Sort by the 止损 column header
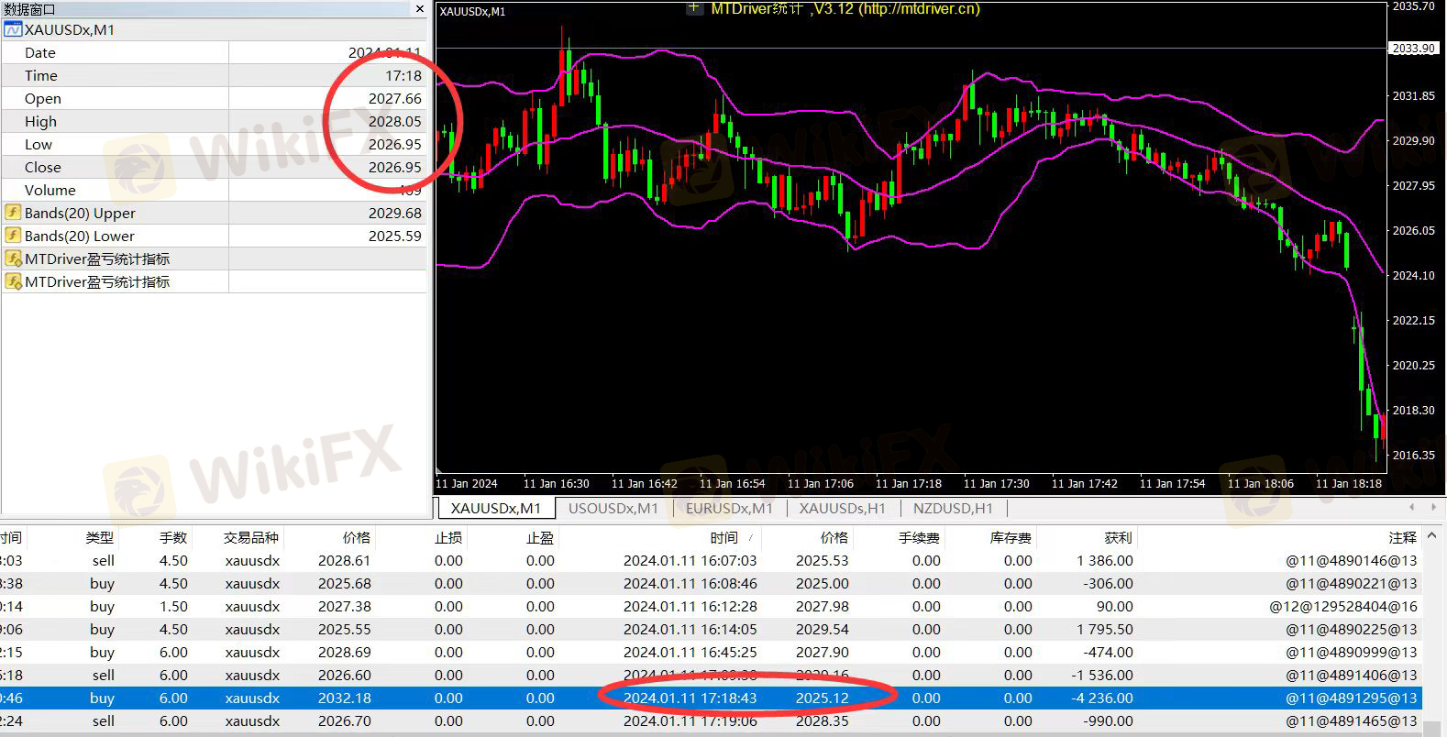 click(x=448, y=538)
